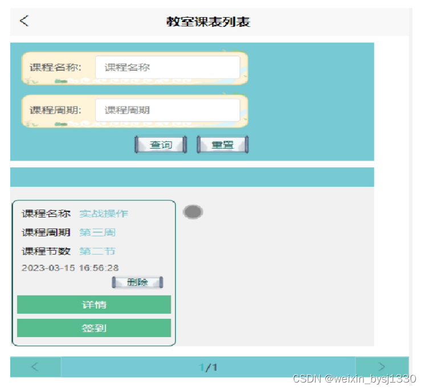Click the title 教室课表列表

pos(208,22)
